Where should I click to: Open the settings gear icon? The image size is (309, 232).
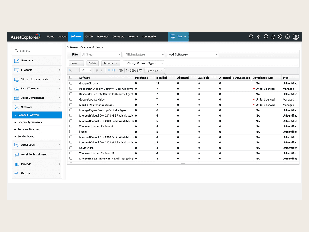point(280,37)
